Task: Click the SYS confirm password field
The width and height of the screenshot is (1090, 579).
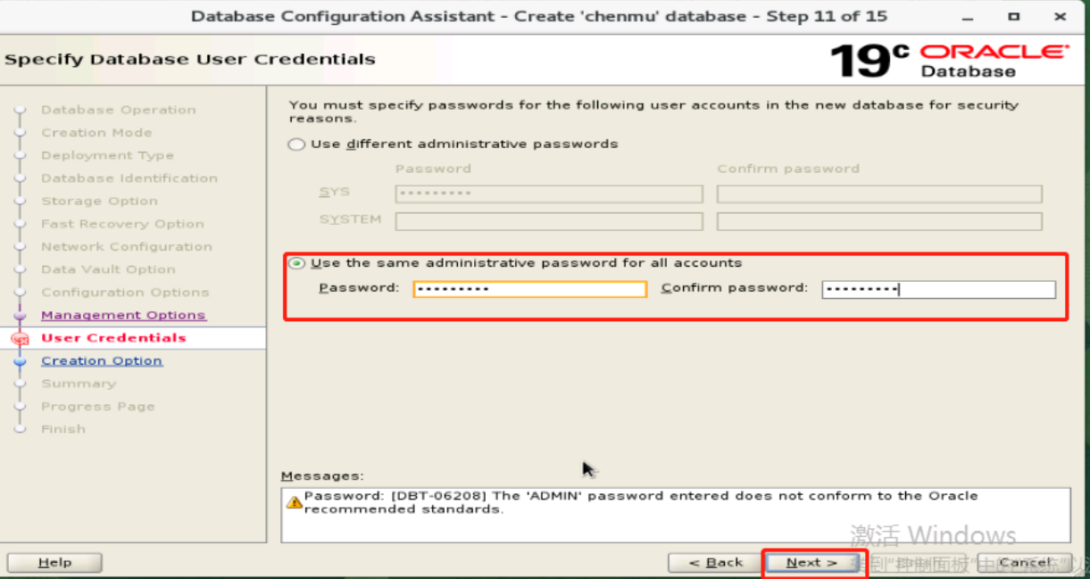Action: tap(879, 194)
